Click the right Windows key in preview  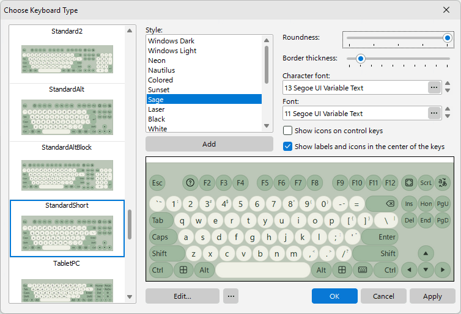point(342,270)
